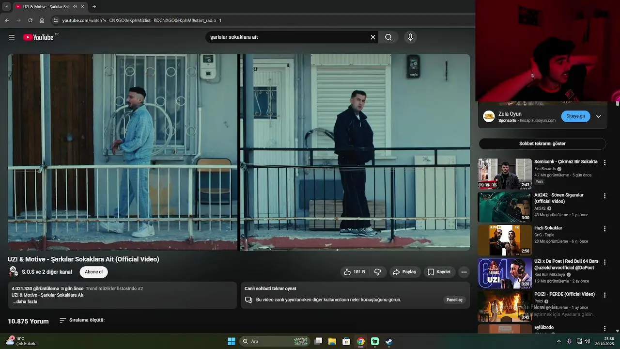Viewport: 620px width, 349px height.
Task: Open the Chrome tab search dropdown
Action: tap(6, 6)
